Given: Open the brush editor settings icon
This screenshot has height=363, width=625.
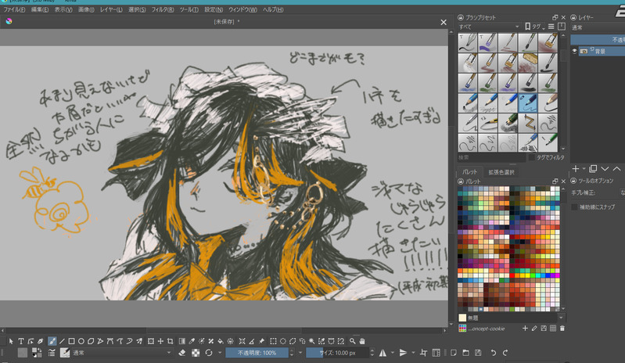Looking at the screenshot, I should 52,353.
